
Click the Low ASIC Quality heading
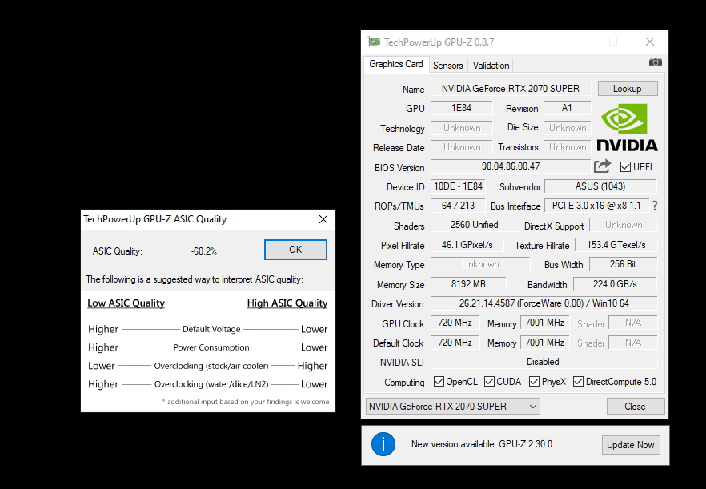point(126,303)
